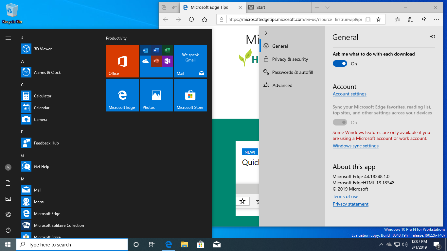
Task: Click the Windows Start button
Action: click(x=8, y=244)
